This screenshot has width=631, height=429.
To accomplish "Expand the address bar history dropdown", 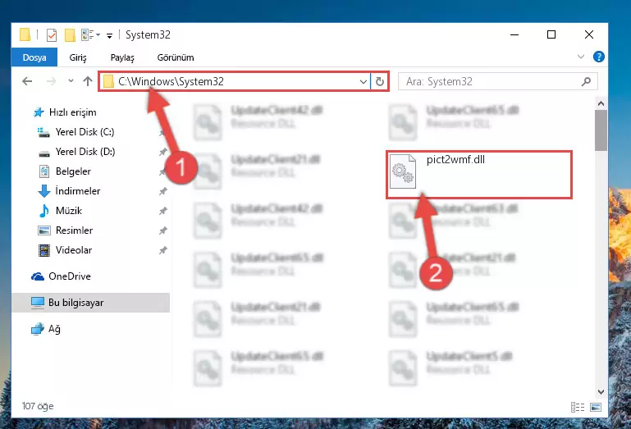I will (x=363, y=82).
